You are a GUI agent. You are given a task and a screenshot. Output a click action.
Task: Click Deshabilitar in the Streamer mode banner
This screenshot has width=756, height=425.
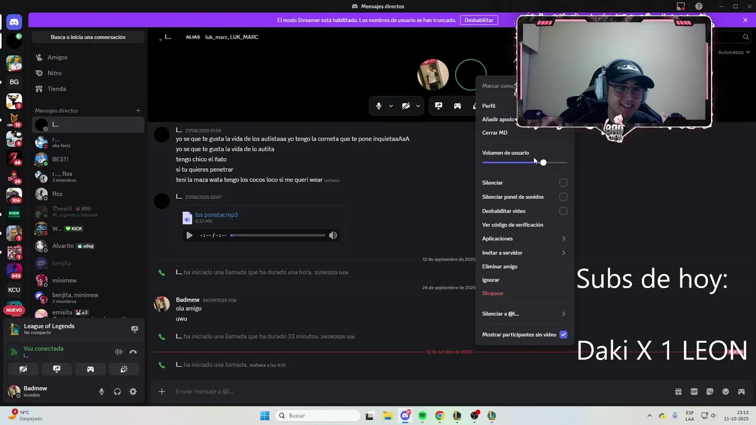[x=479, y=20]
